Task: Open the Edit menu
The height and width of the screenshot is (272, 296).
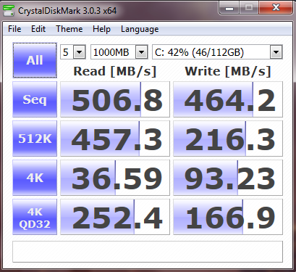Action: point(38,29)
